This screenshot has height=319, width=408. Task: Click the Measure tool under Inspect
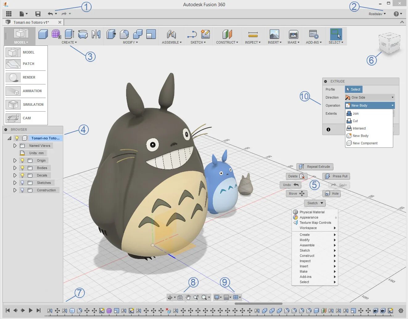click(253, 34)
